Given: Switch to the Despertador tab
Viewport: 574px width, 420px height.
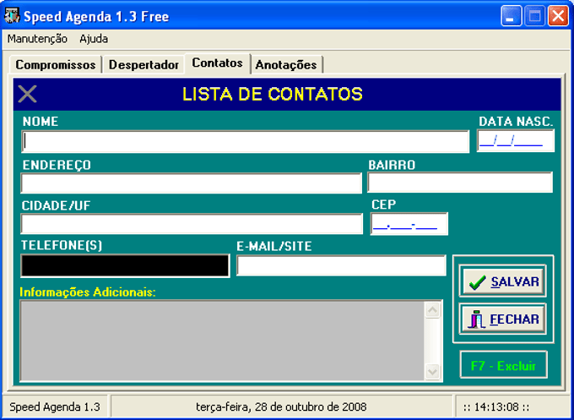Looking at the screenshot, I should pyautogui.click(x=143, y=65).
